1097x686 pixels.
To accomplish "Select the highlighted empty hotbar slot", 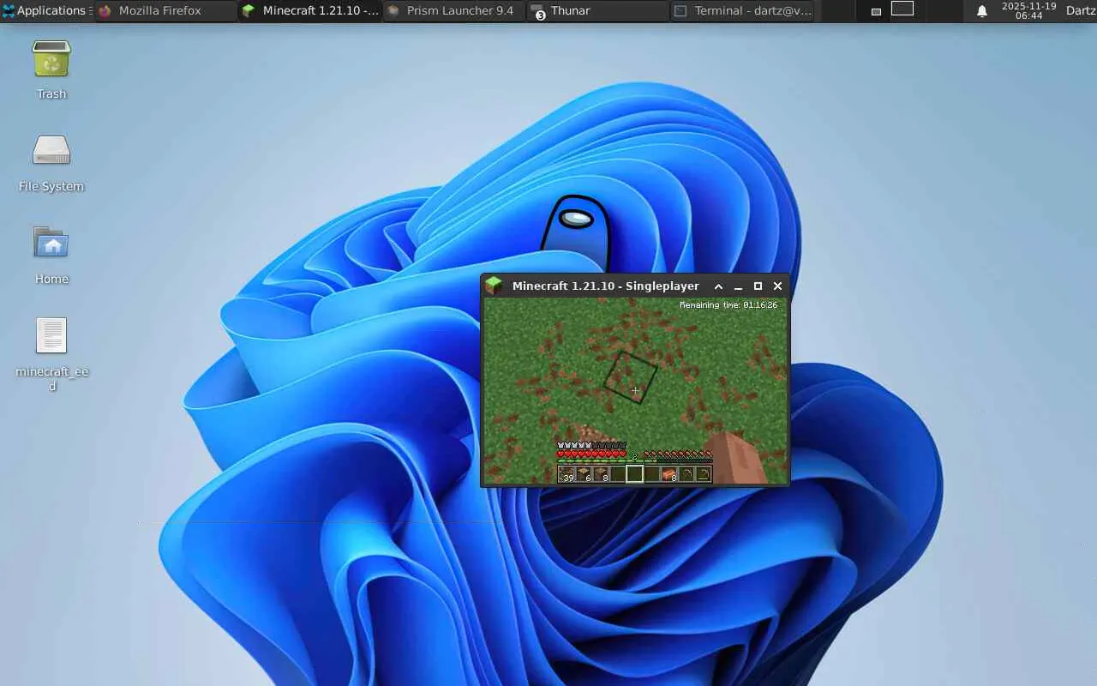I will tap(634, 474).
